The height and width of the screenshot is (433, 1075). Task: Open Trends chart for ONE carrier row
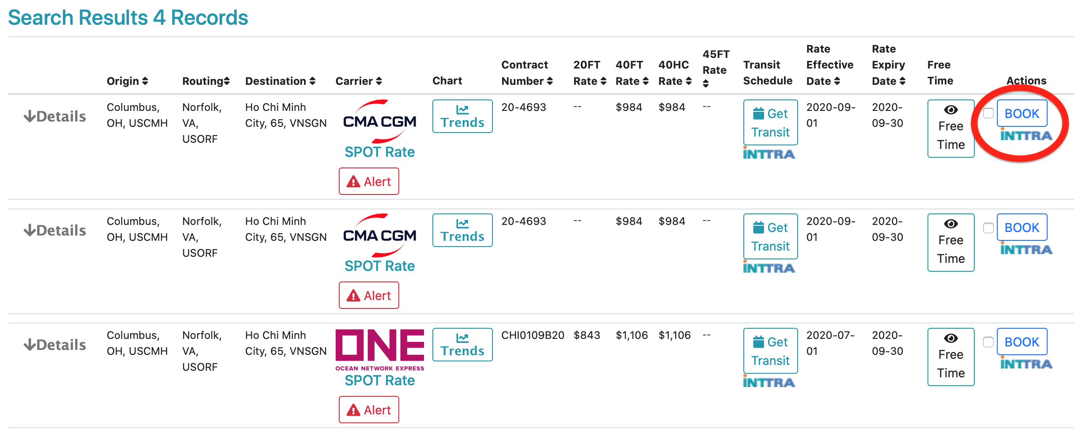[462, 344]
